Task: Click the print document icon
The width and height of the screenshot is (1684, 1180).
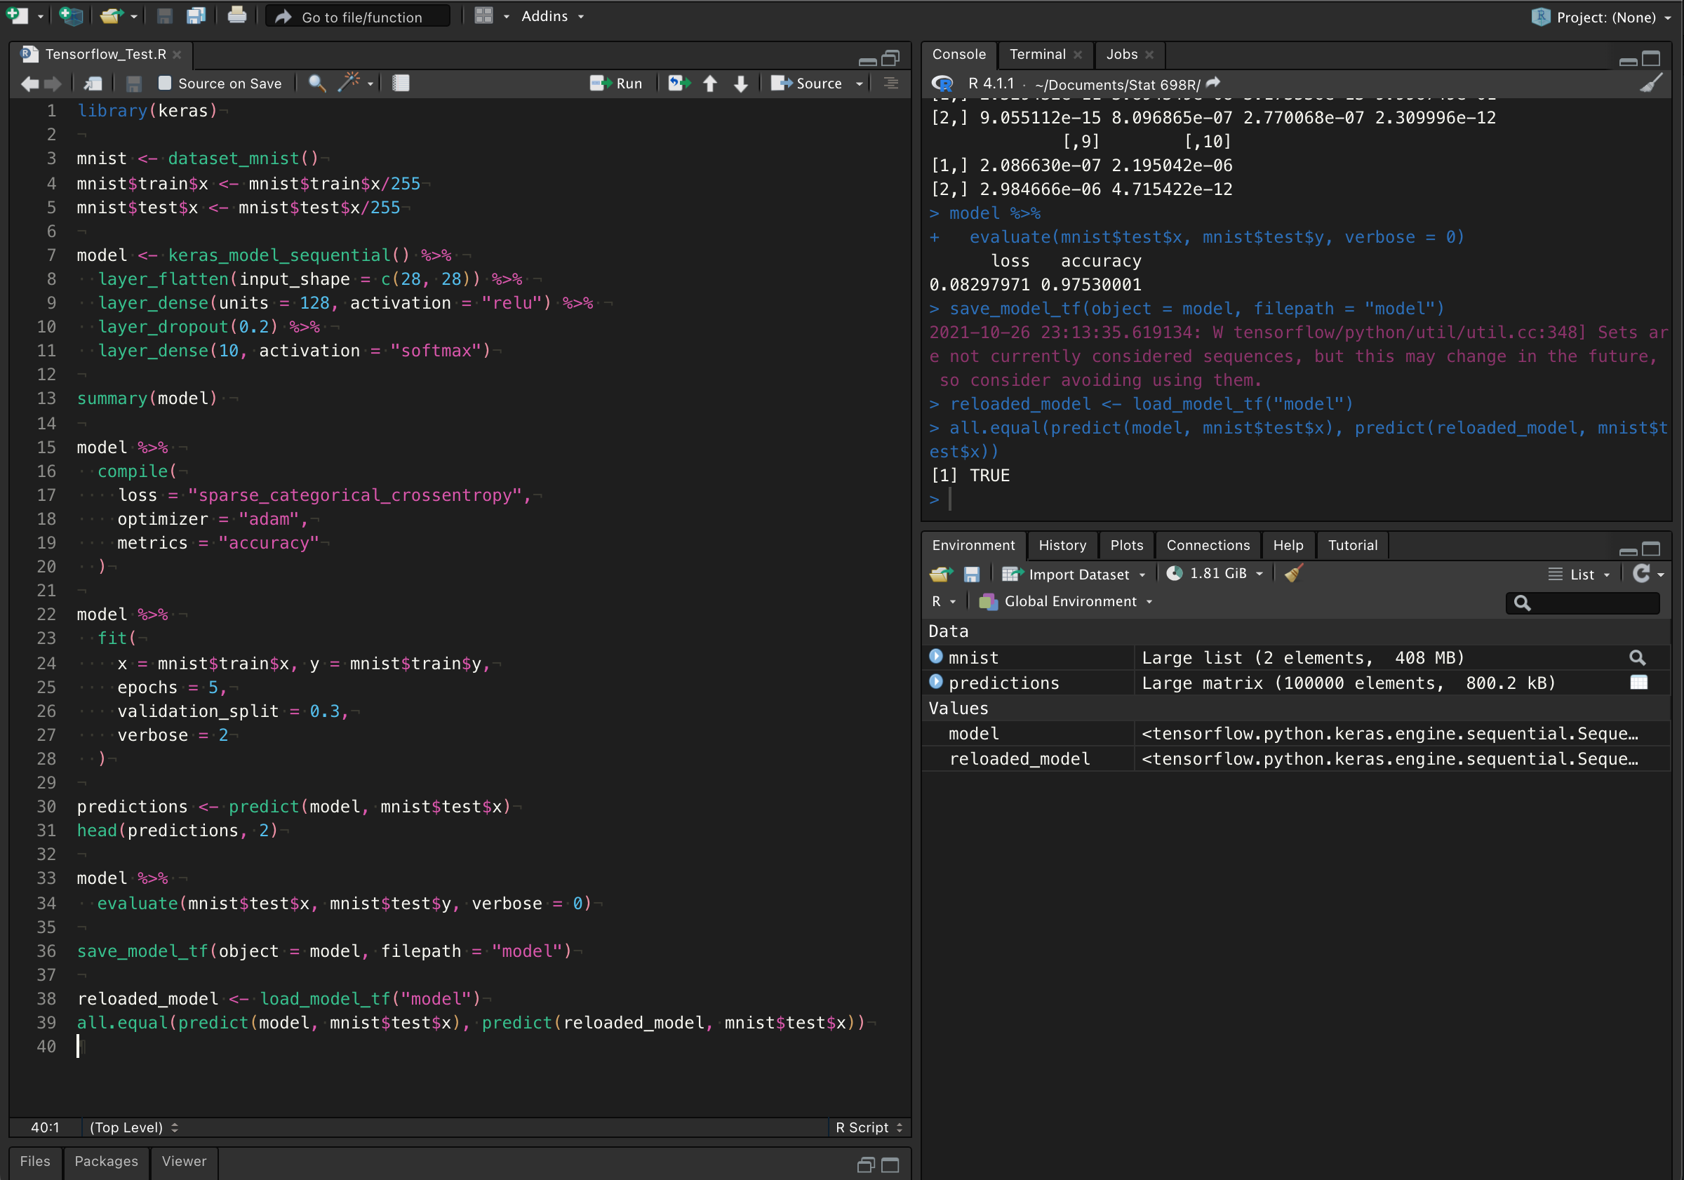Action: (236, 15)
